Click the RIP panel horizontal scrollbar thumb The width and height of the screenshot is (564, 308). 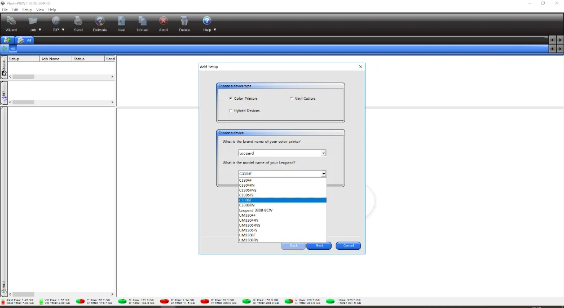pos(23,102)
